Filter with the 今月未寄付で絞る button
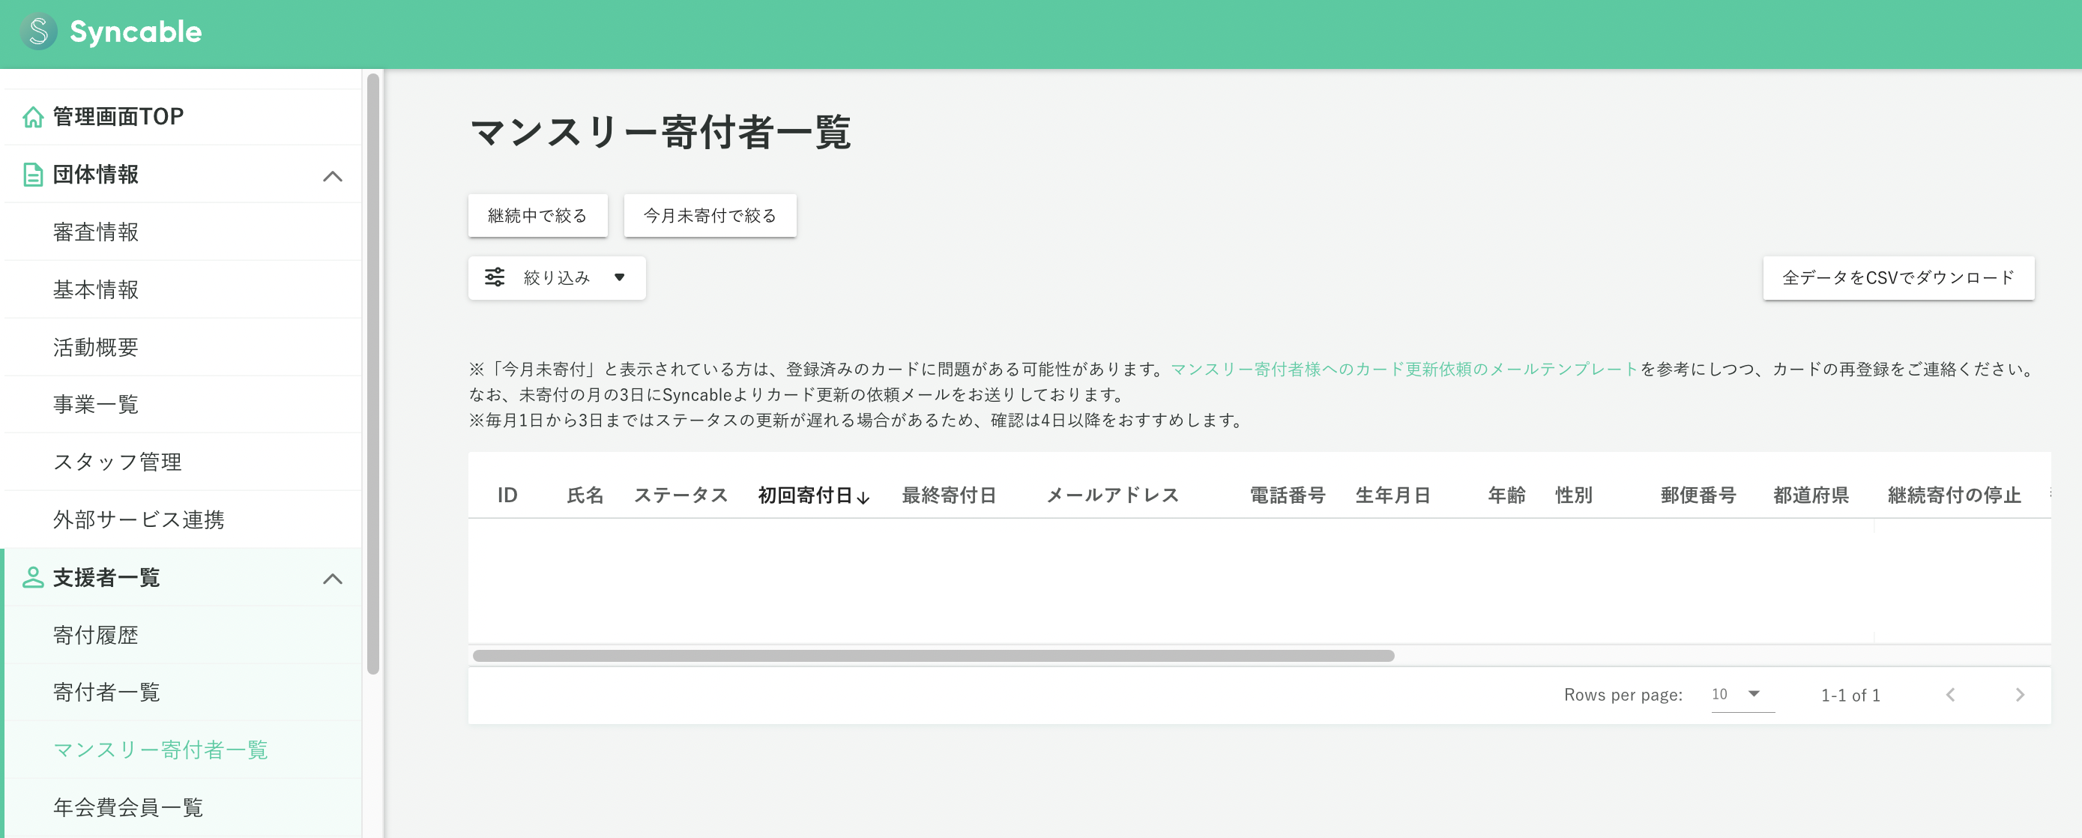 pos(708,215)
